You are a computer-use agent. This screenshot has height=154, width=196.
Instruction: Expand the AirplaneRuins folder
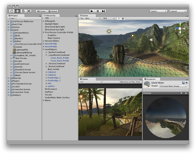(x=11, y=33)
